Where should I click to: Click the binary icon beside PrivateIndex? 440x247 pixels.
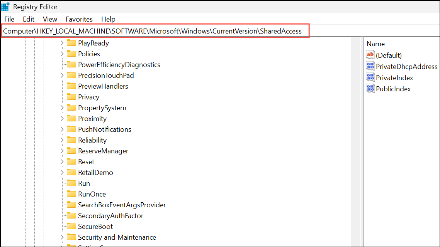(370, 77)
